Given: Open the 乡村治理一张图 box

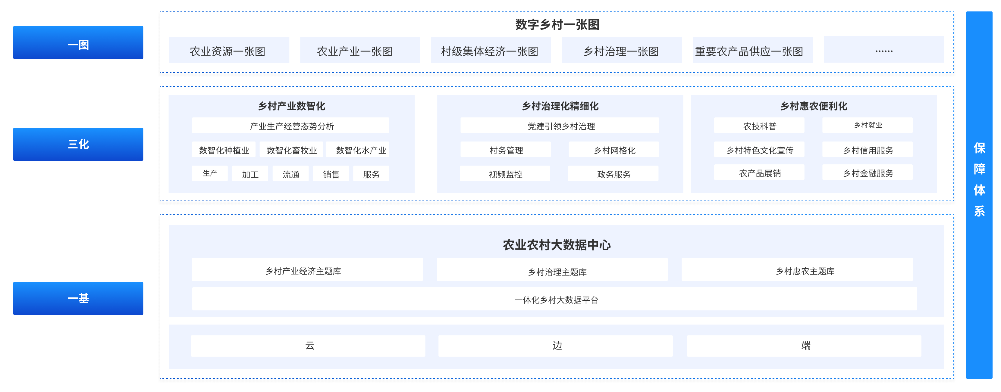Looking at the screenshot, I should (621, 51).
